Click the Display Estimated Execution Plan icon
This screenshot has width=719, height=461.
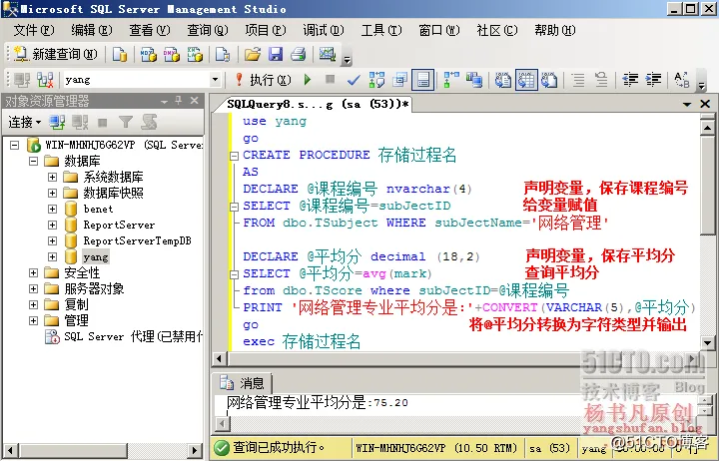coord(376,80)
